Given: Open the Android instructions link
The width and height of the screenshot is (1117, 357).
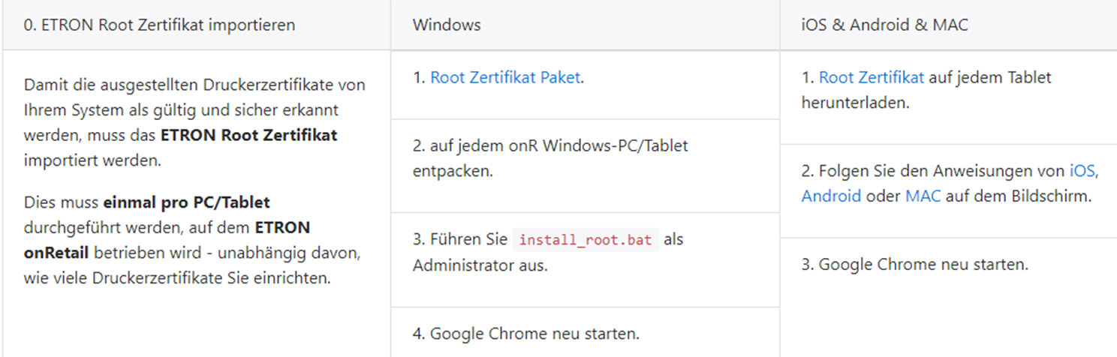Looking at the screenshot, I should click(x=831, y=196).
